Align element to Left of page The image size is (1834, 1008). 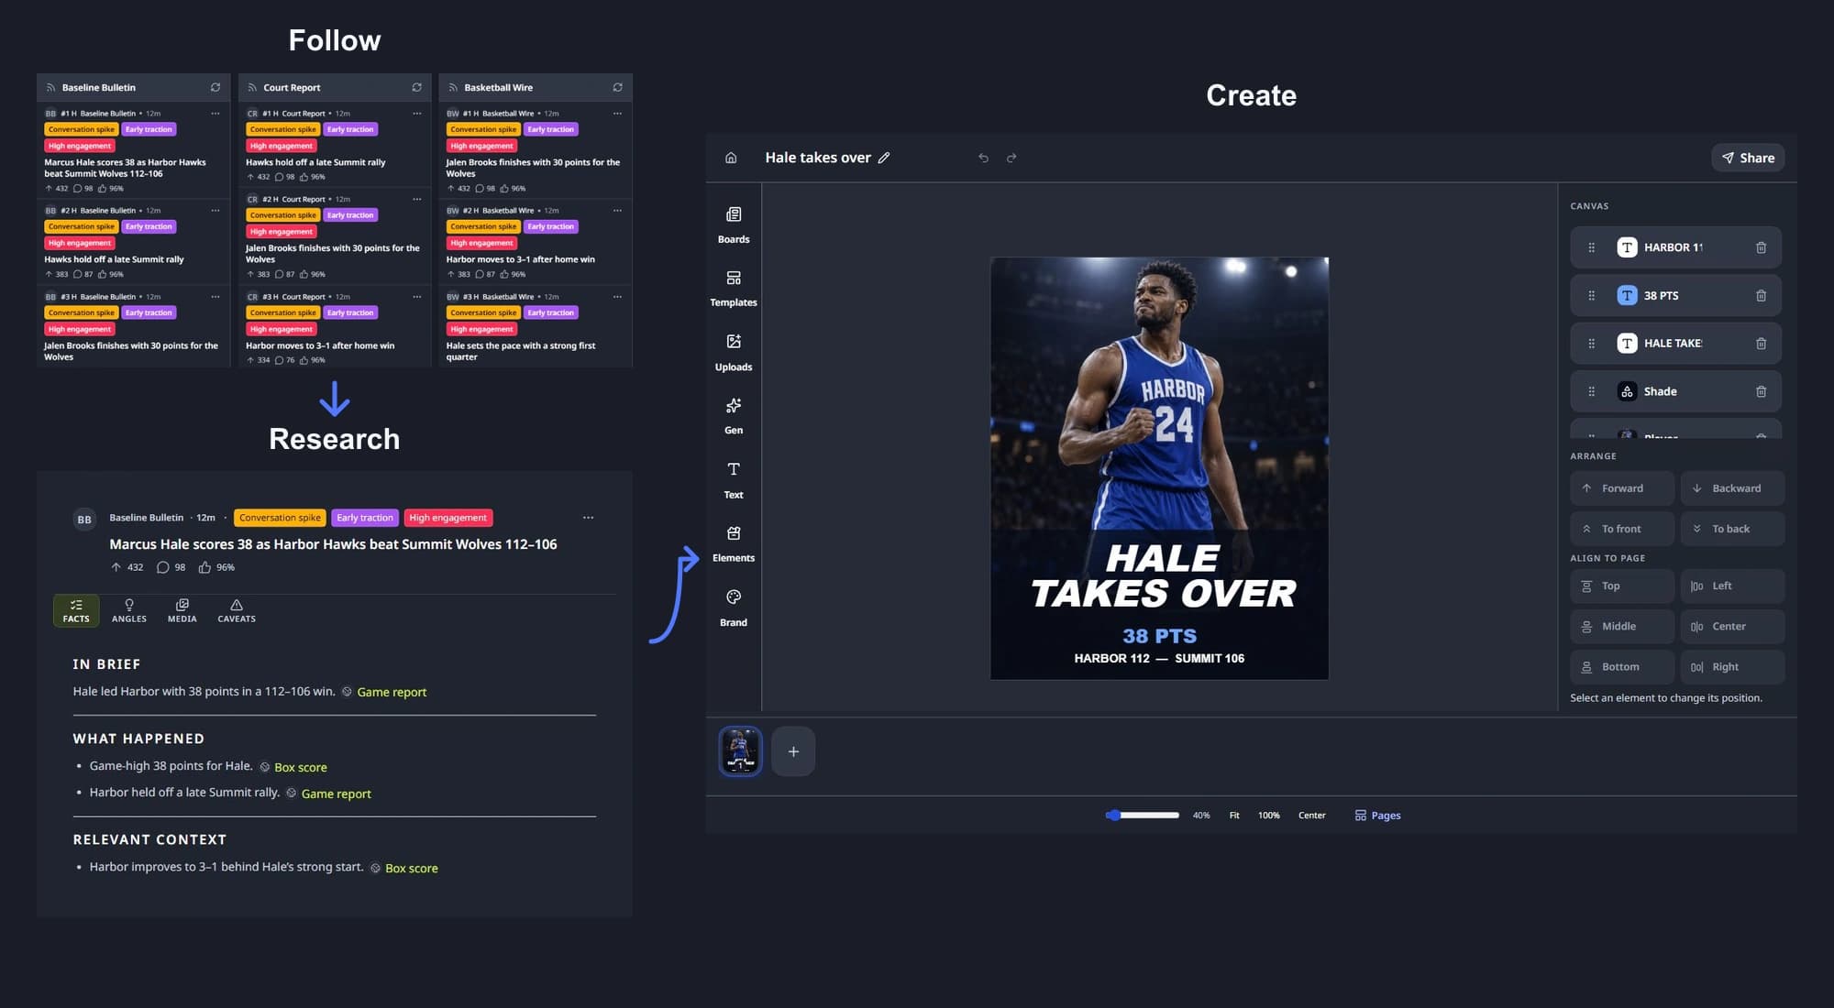(x=1732, y=586)
